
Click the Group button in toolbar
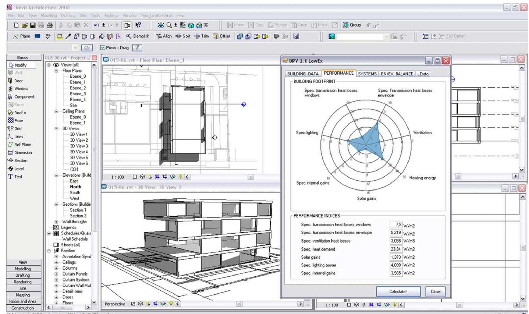click(x=352, y=25)
